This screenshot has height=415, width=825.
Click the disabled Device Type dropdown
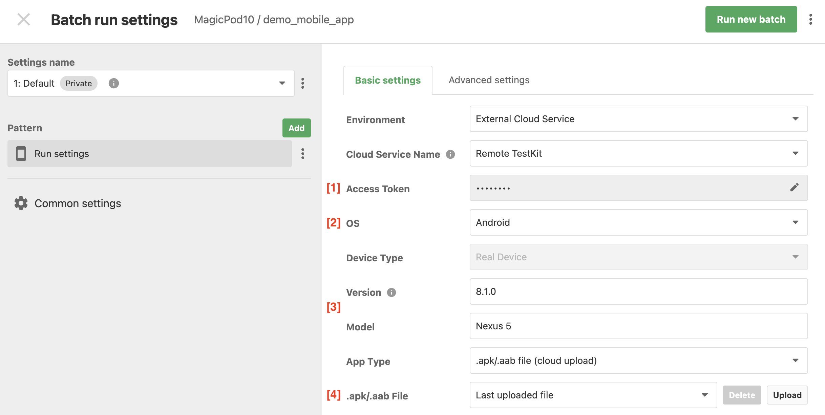tap(639, 257)
